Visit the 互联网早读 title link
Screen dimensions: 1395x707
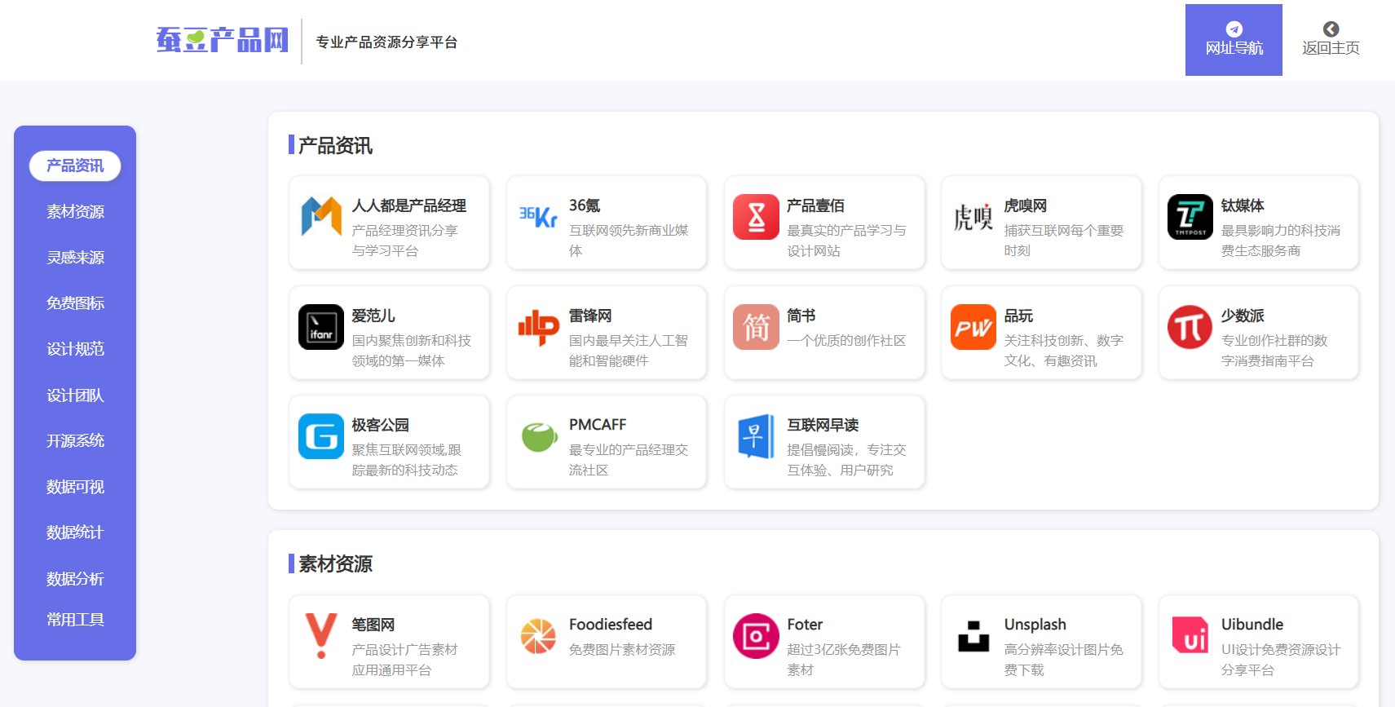[823, 425]
